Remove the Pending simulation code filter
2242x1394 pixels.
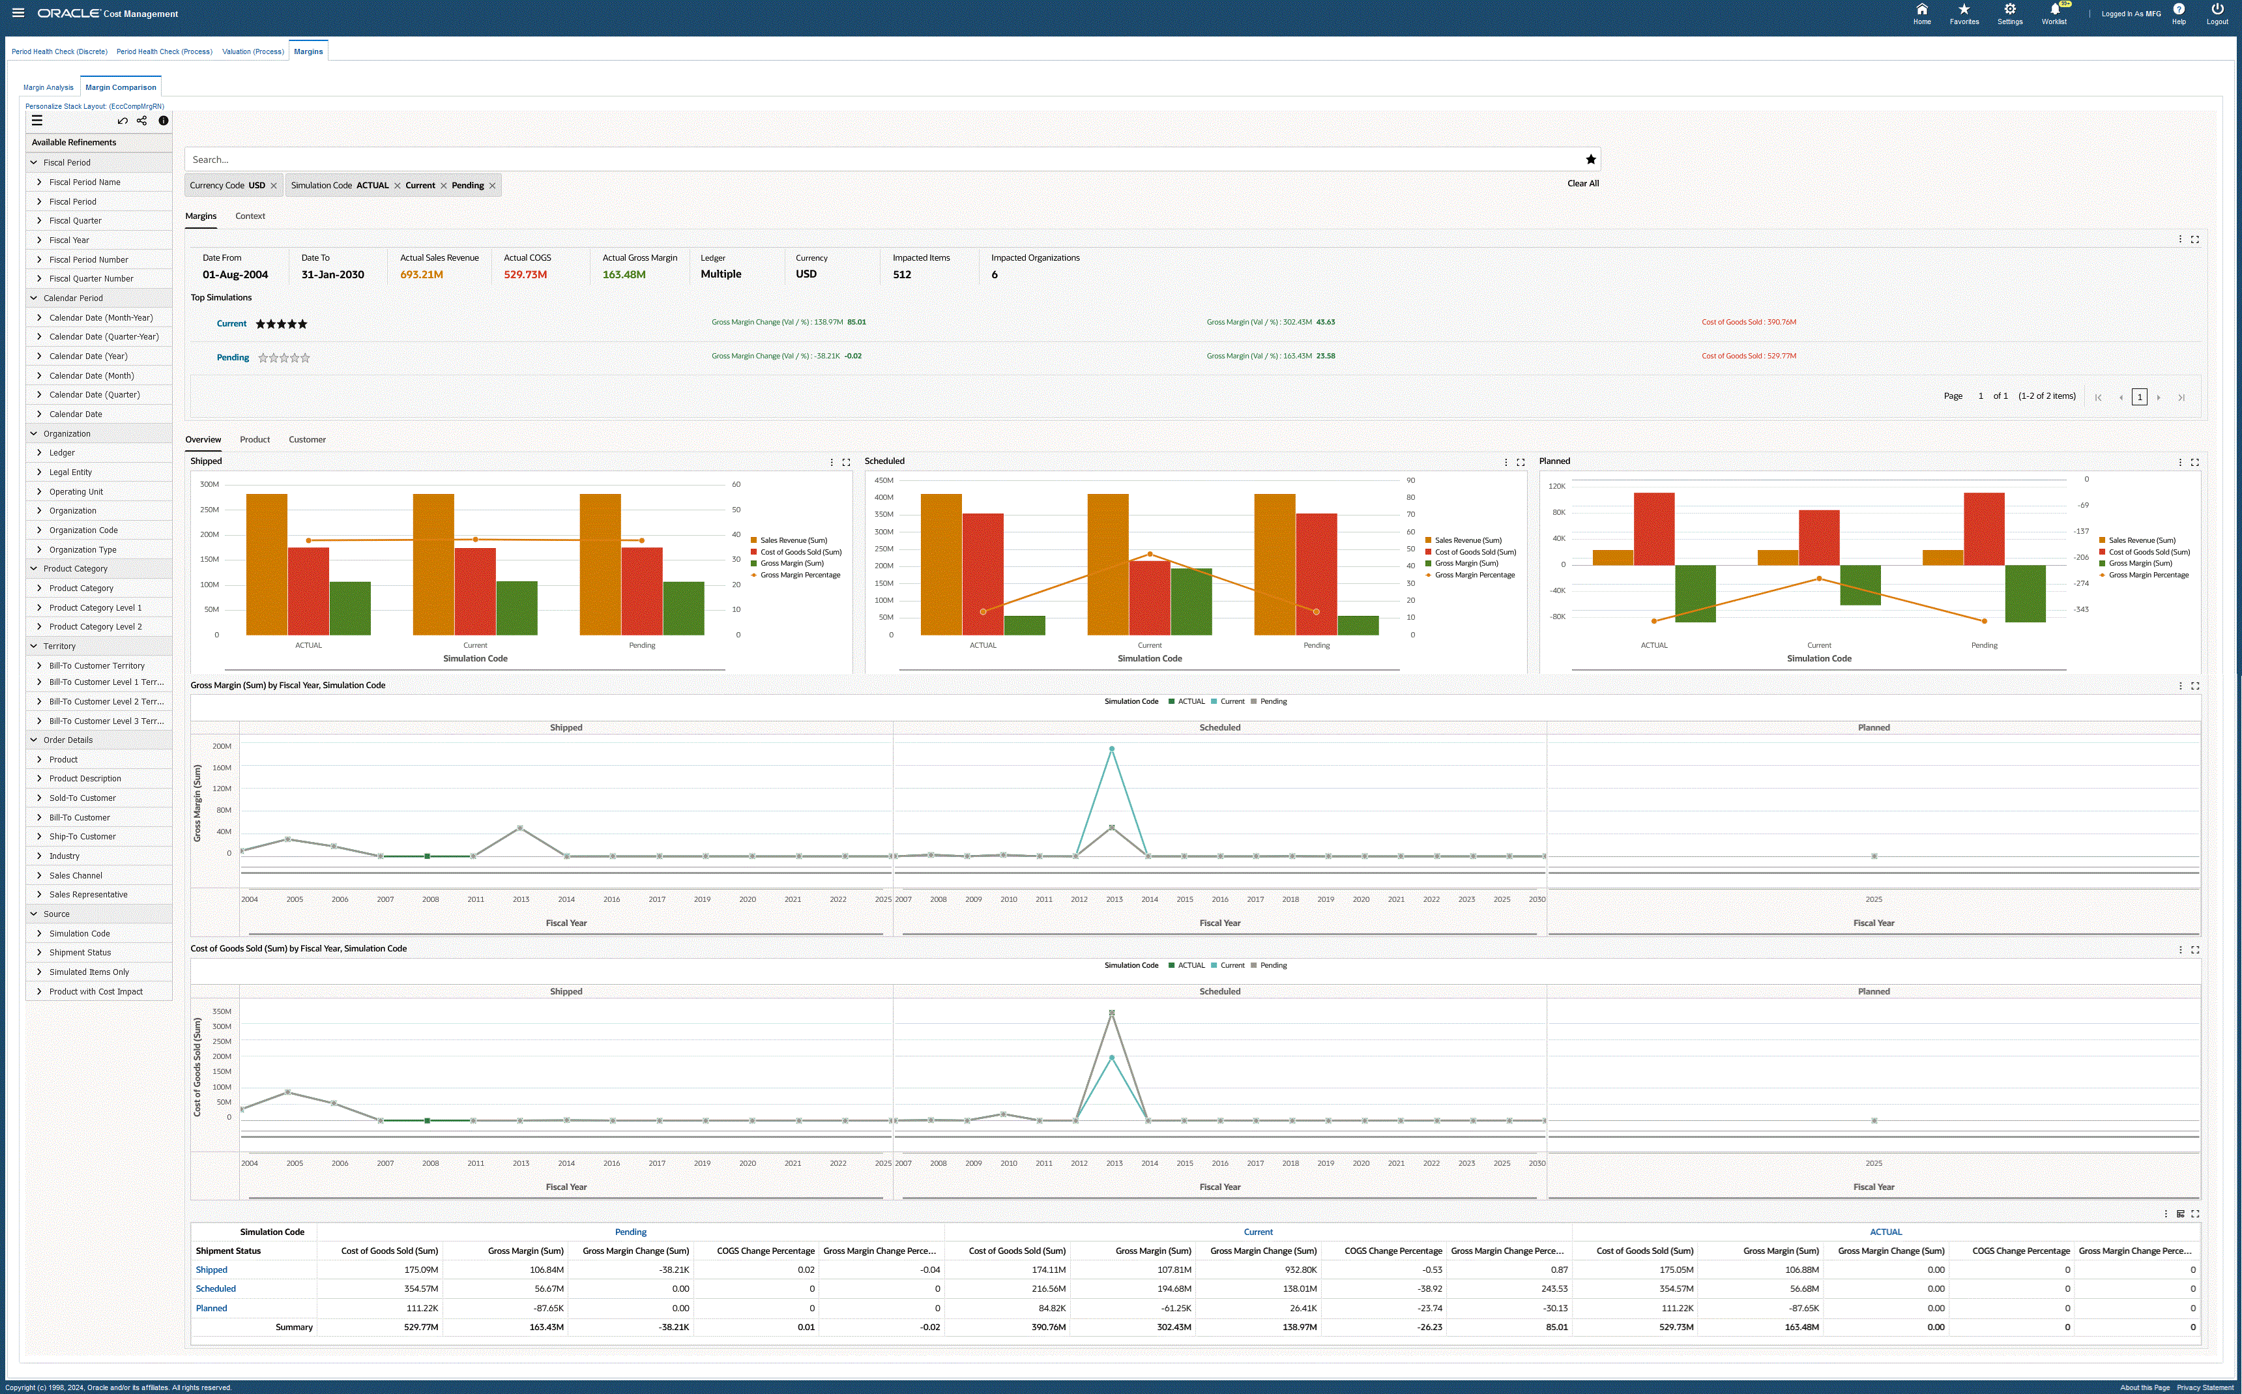[x=492, y=186]
